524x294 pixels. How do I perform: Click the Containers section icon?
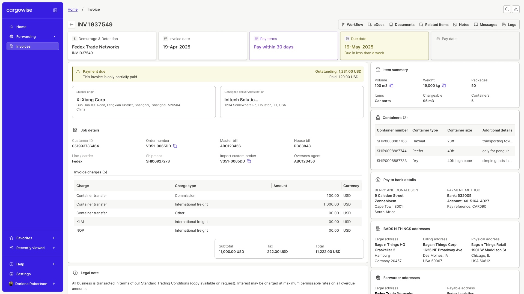pos(378,118)
